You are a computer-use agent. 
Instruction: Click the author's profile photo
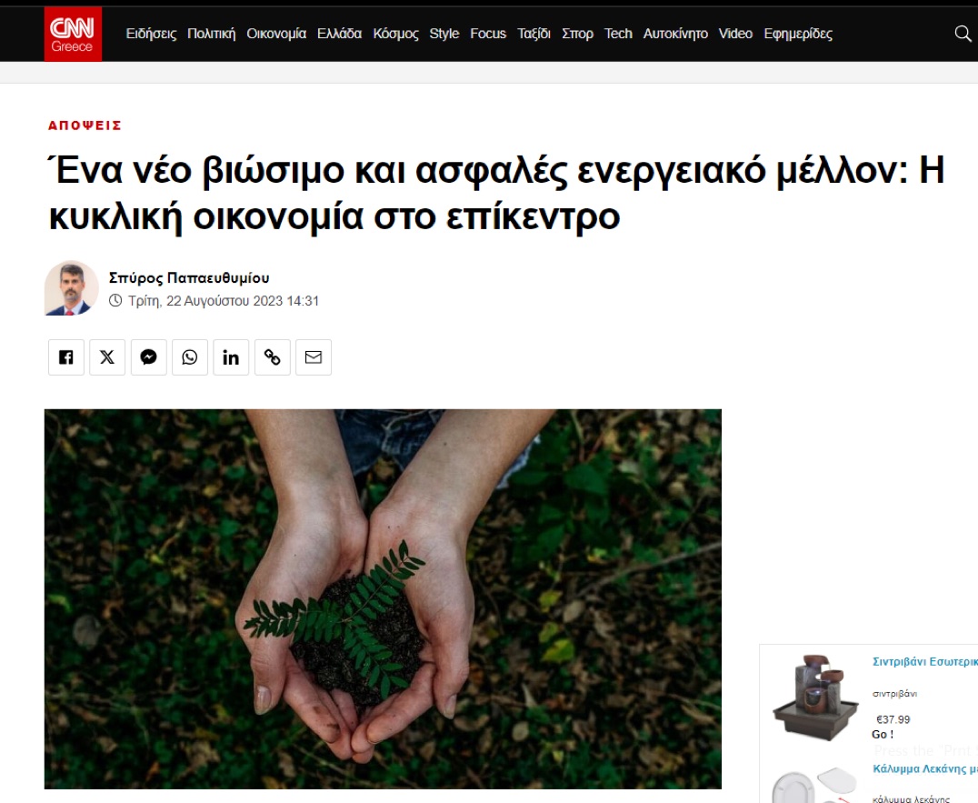pyautogui.click(x=71, y=287)
